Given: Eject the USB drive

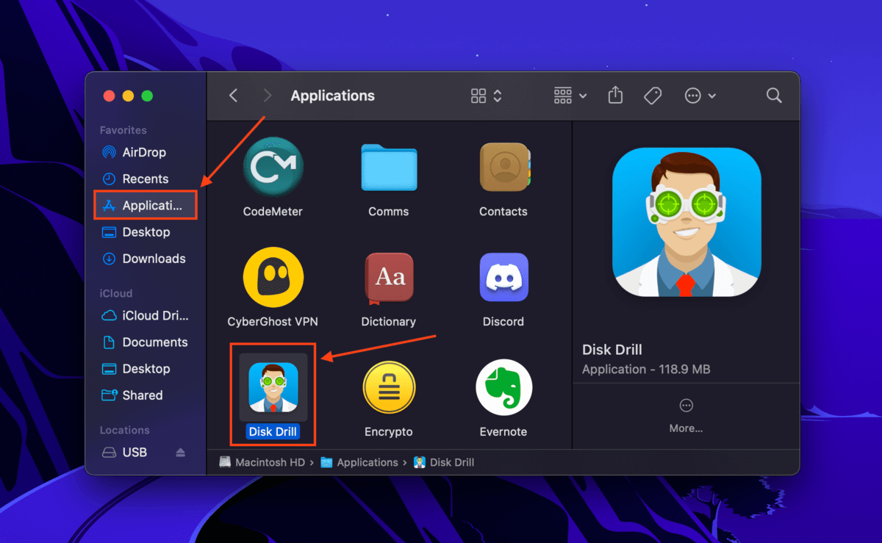Looking at the screenshot, I should [180, 453].
